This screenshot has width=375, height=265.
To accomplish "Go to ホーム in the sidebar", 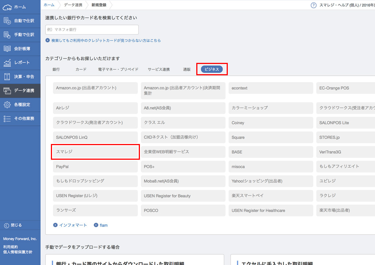I will (x=21, y=7).
